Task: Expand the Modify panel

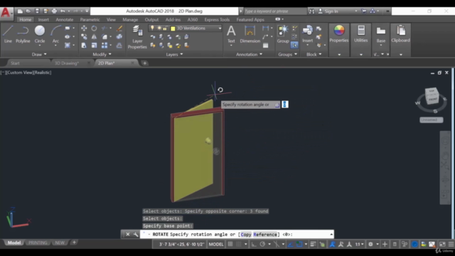Action: tap(102, 54)
